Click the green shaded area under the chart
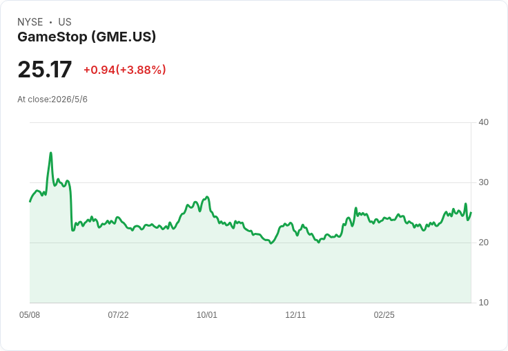 click(x=250, y=272)
